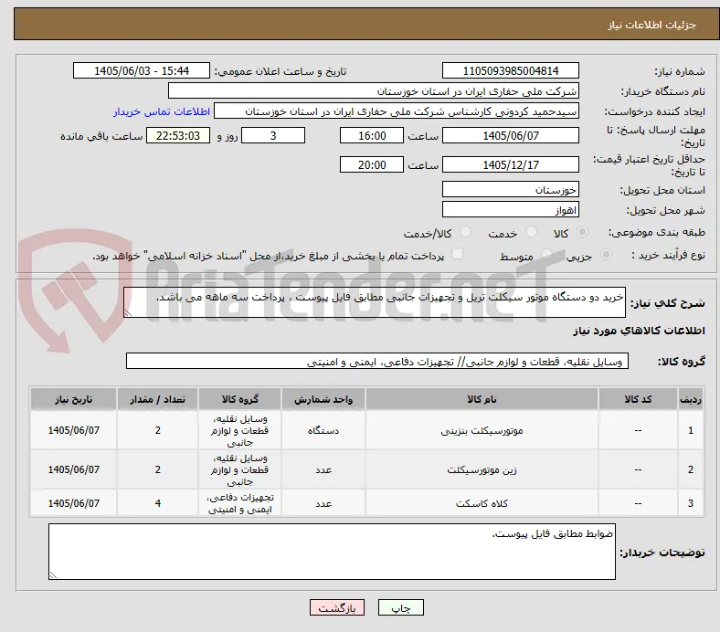
Task: Click the دستگاه unit cell
Action: point(323,430)
